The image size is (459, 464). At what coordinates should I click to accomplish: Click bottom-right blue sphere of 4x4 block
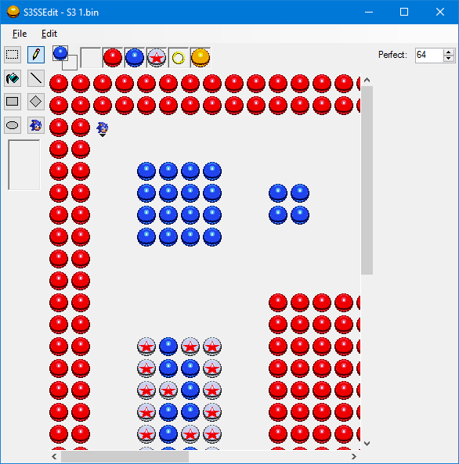coord(212,237)
